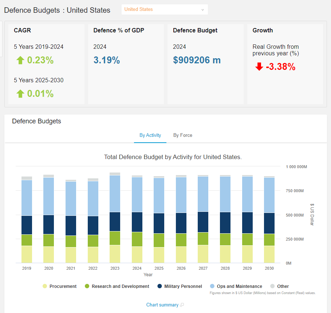Click the yellow Procurement legend circle
The width and height of the screenshot is (331, 313).
[45, 286]
